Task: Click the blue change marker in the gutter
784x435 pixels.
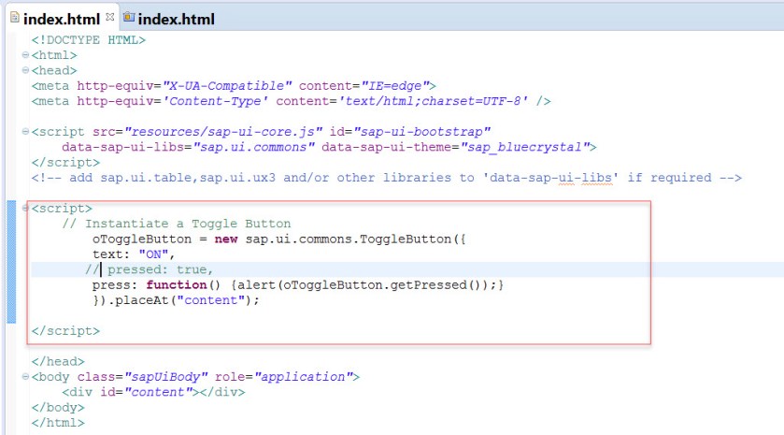Action: click(x=11, y=262)
